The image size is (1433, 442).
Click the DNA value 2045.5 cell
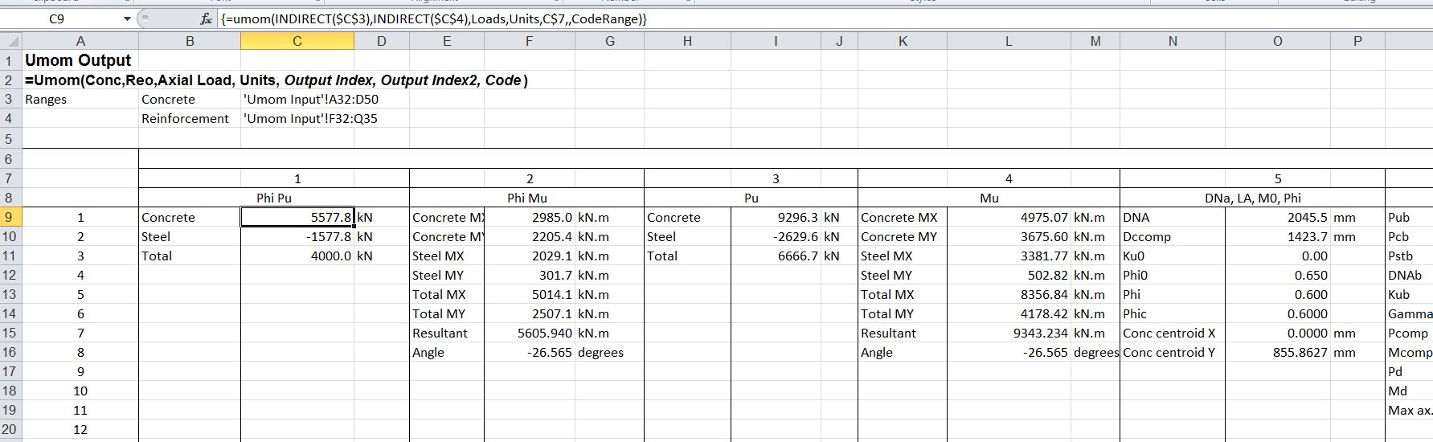(x=1277, y=217)
